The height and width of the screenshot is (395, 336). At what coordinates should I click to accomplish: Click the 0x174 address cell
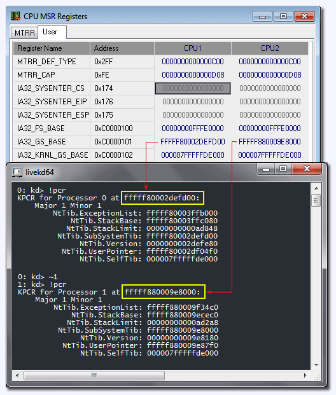point(122,88)
